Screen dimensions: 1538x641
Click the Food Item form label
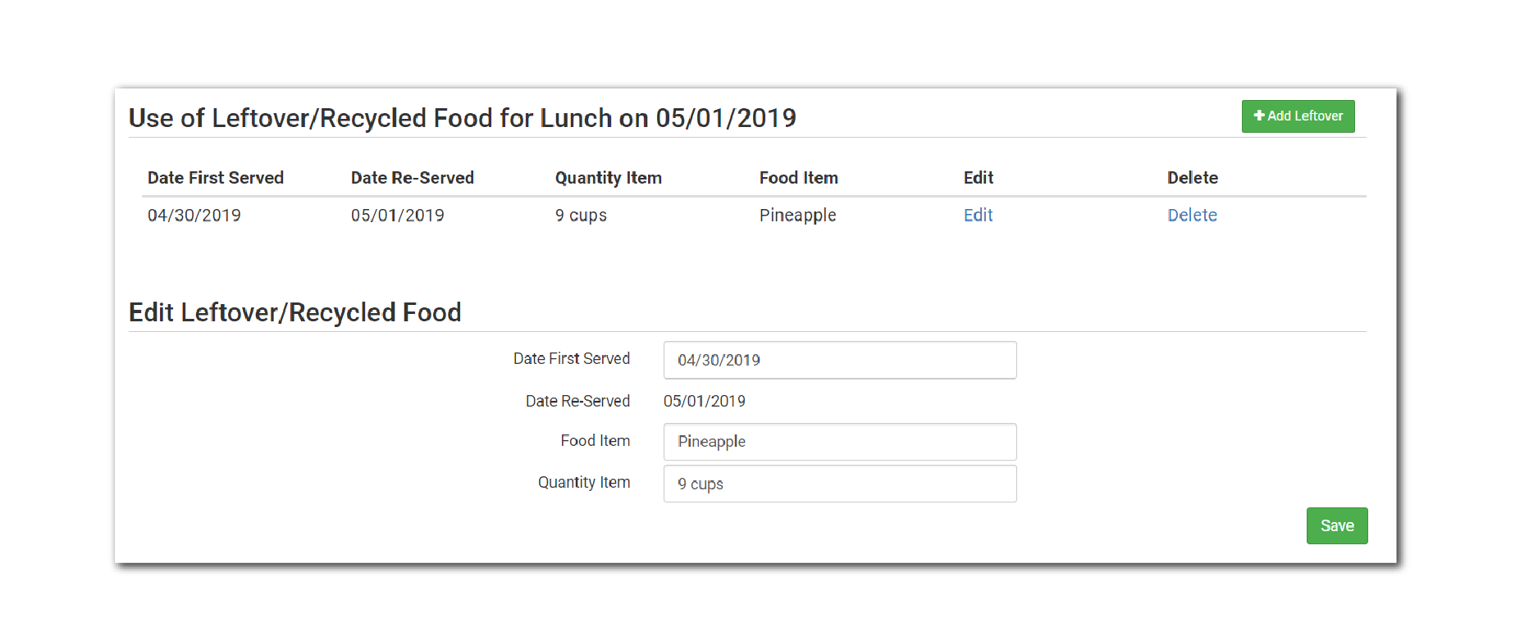tap(595, 441)
